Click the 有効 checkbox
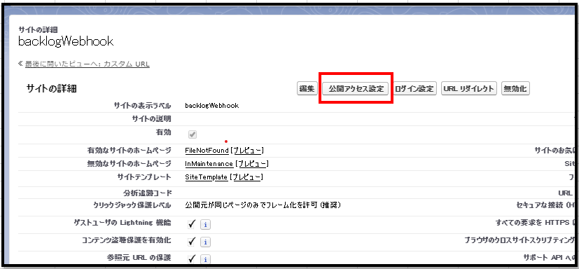The image size is (579, 269). point(193,134)
